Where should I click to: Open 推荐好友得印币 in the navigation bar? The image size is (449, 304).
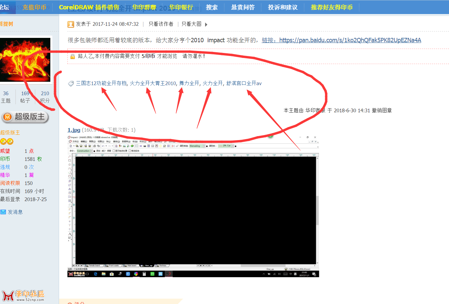[x=332, y=7]
